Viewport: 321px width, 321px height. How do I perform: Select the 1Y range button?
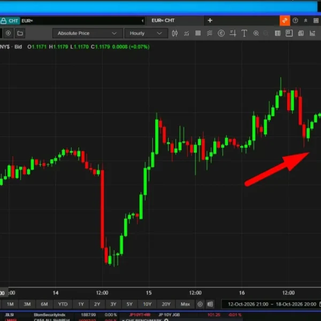coord(81,304)
